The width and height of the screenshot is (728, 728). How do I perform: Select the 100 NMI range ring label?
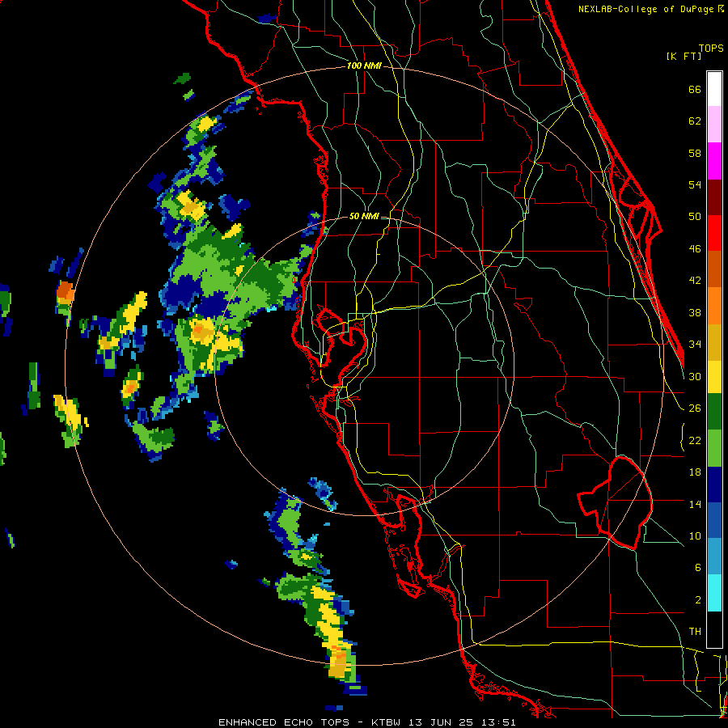364,66
